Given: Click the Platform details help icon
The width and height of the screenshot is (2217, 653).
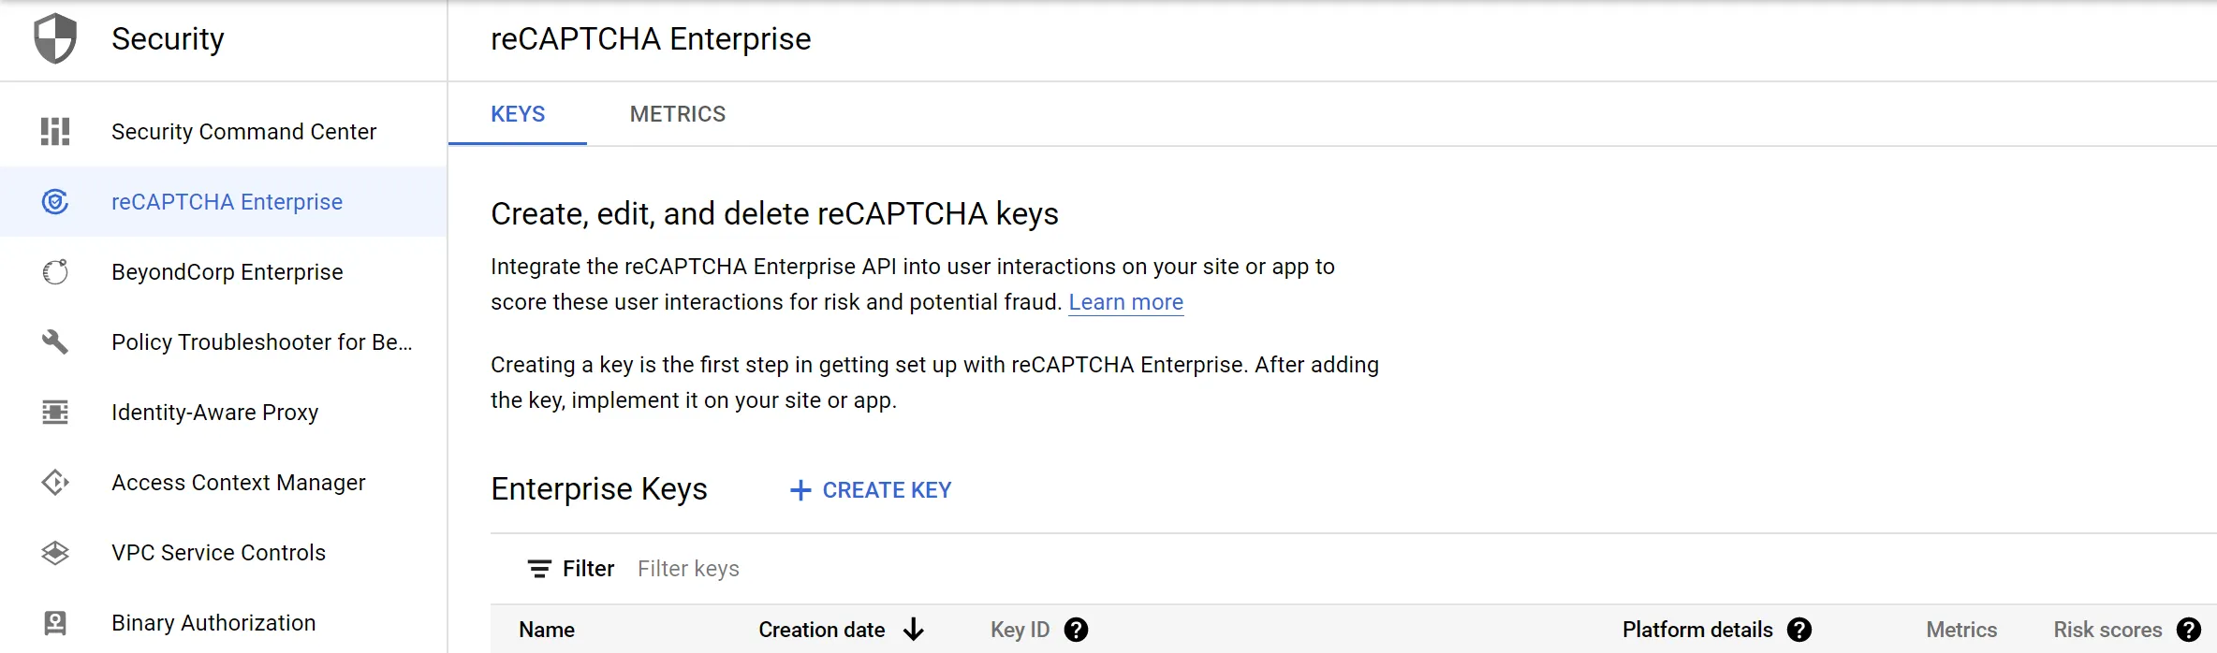Looking at the screenshot, I should (x=1799, y=631).
